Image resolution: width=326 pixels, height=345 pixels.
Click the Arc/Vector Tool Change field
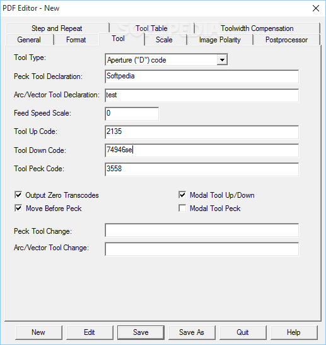tap(202, 249)
